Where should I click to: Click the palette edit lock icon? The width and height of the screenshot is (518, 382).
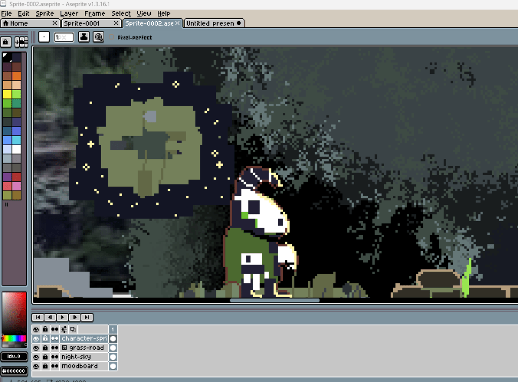point(7,41)
